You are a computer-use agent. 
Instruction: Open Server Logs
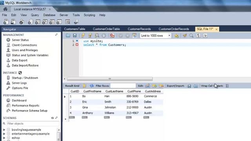point(19,83)
